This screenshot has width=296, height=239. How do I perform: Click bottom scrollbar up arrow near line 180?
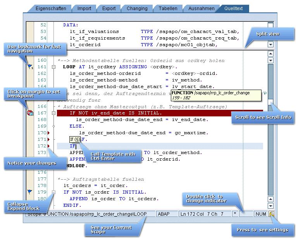271,199
